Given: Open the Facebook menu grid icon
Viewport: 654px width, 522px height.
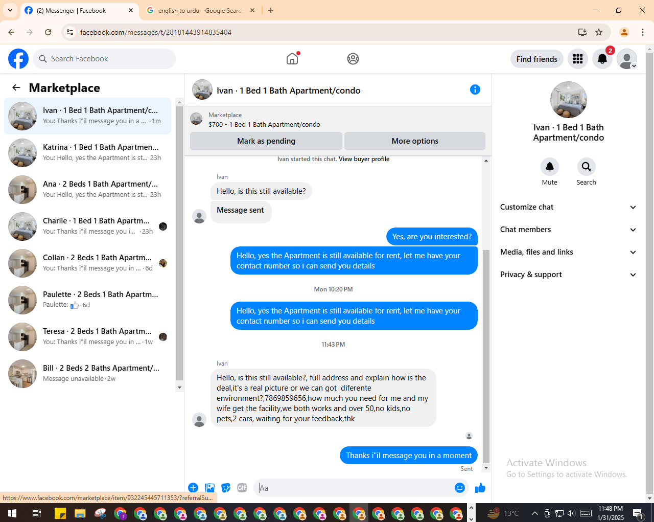Looking at the screenshot, I should tap(578, 59).
